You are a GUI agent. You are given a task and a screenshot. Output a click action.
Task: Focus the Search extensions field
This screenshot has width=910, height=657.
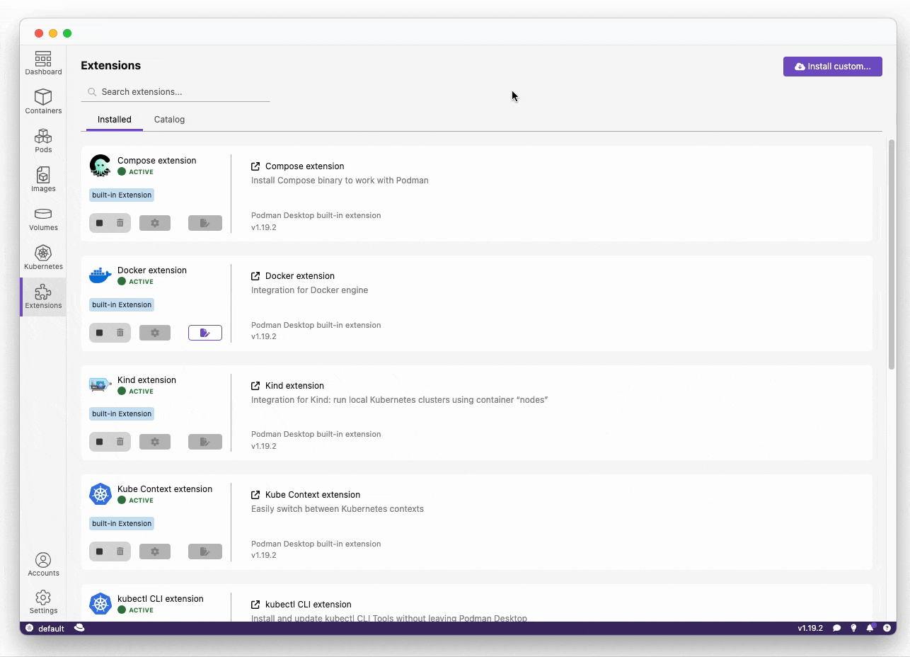(175, 92)
